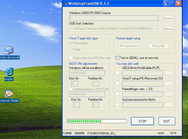Toggle Copy setup boot/RC files only
The width and height of the screenshot is (188, 139).
coord(71,58)
